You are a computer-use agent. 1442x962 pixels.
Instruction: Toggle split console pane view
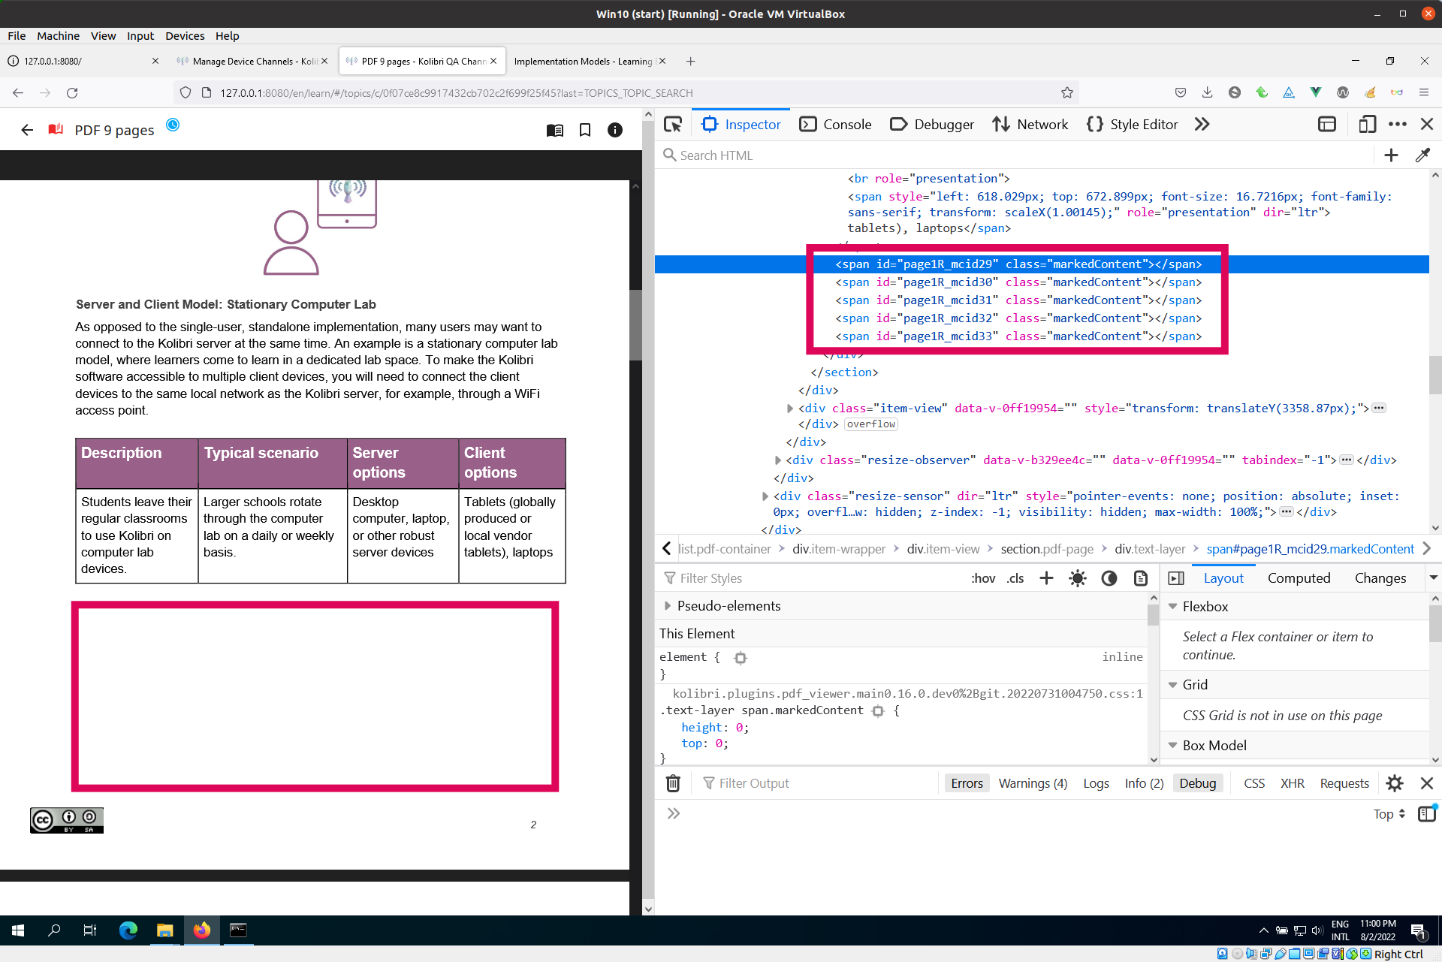pos(1327,124)
